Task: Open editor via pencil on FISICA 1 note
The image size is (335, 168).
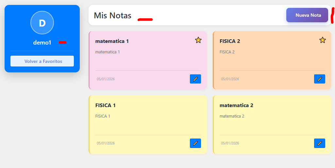Action: pyautogui.click(x=195, y=143)
